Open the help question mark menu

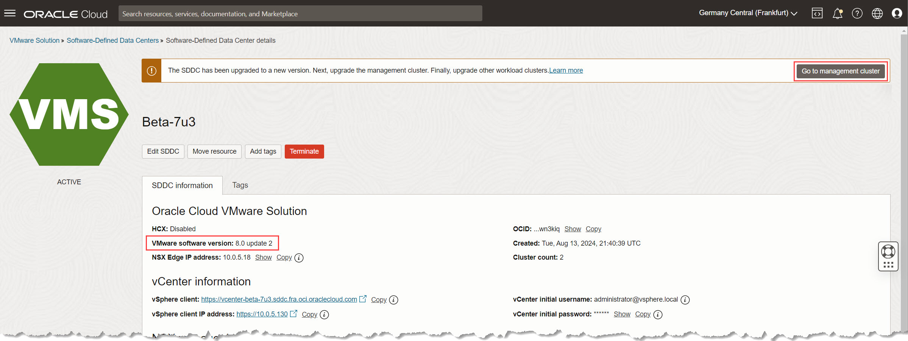[857, 14]
